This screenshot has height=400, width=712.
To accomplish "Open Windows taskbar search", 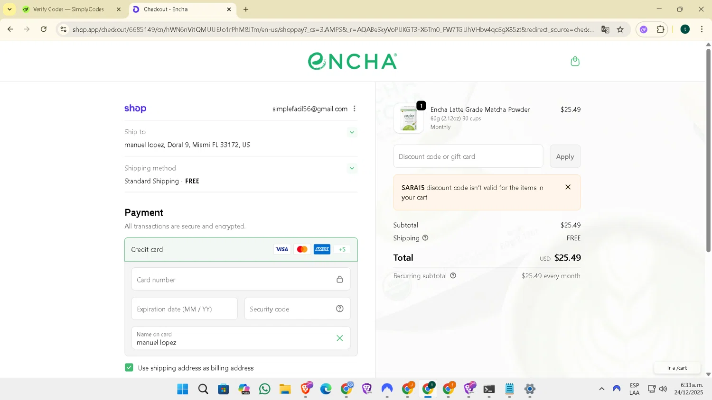I will pyautogui.click(x=203, y=389).
